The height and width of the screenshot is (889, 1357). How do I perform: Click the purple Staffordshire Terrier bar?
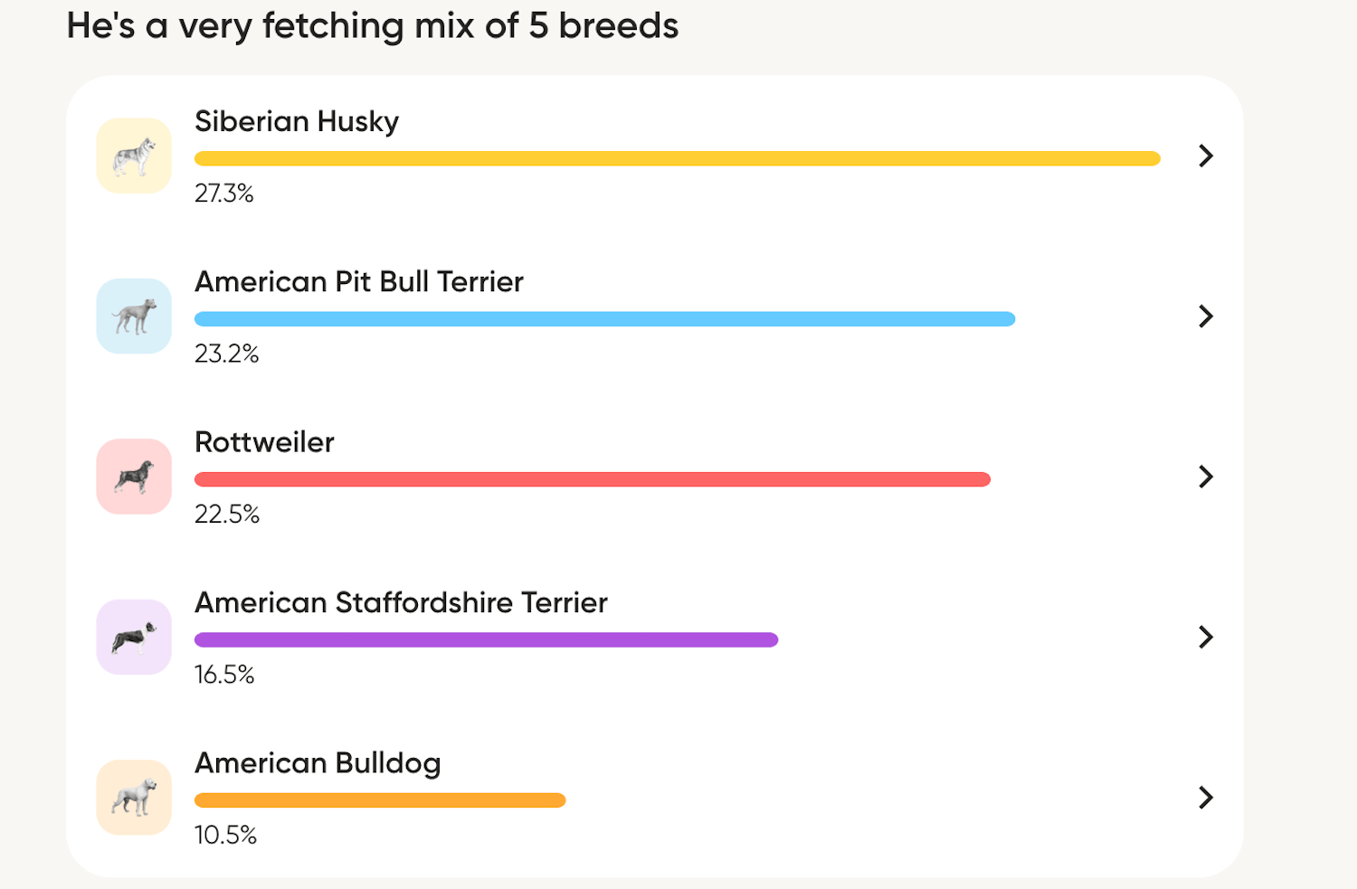pyautogui.click(x=486, y=639)
